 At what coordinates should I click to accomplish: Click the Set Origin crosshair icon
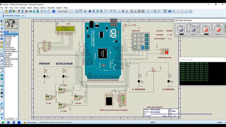[85, 11]
